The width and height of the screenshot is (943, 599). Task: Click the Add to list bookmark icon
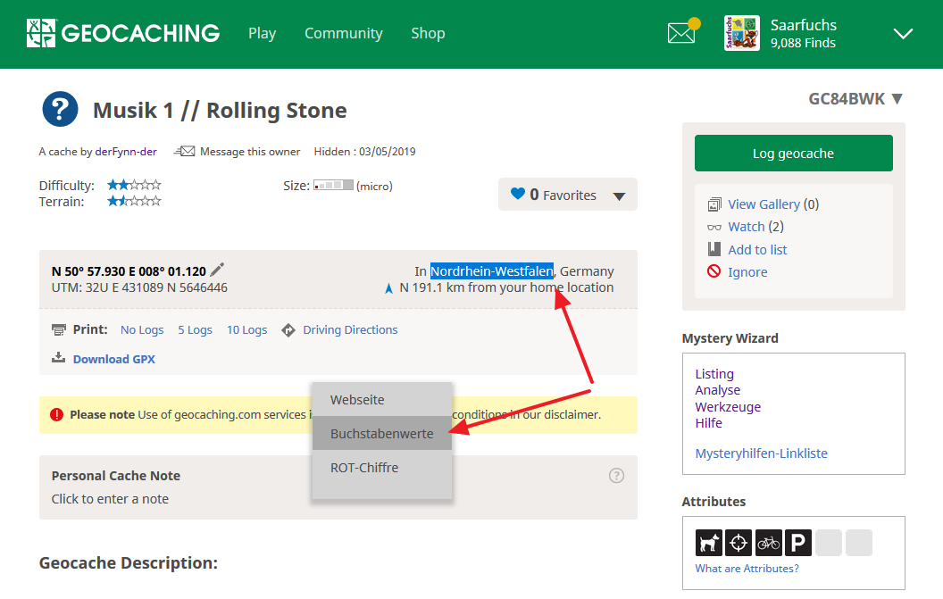tap(714, 249)
